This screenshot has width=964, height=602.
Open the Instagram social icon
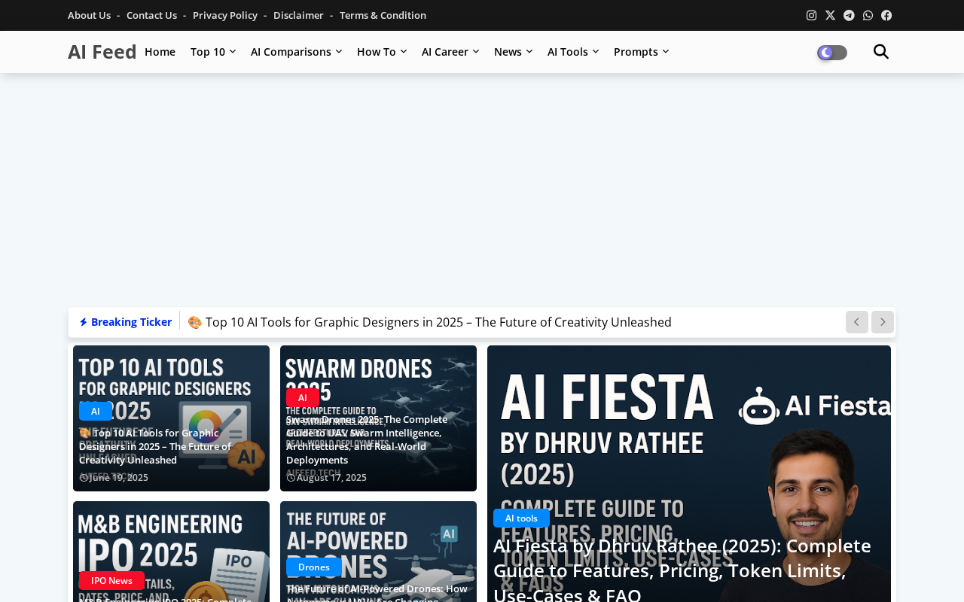[x=811, y=15]
